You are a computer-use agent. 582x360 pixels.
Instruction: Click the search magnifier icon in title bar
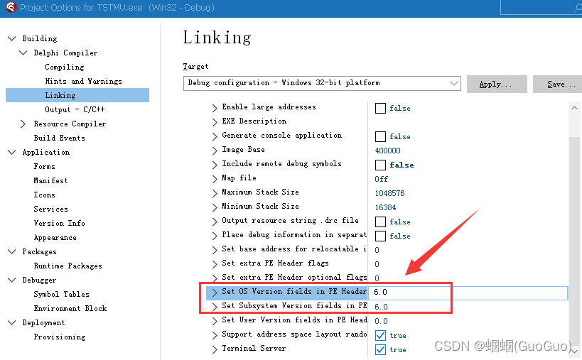[x=578, y=8]
